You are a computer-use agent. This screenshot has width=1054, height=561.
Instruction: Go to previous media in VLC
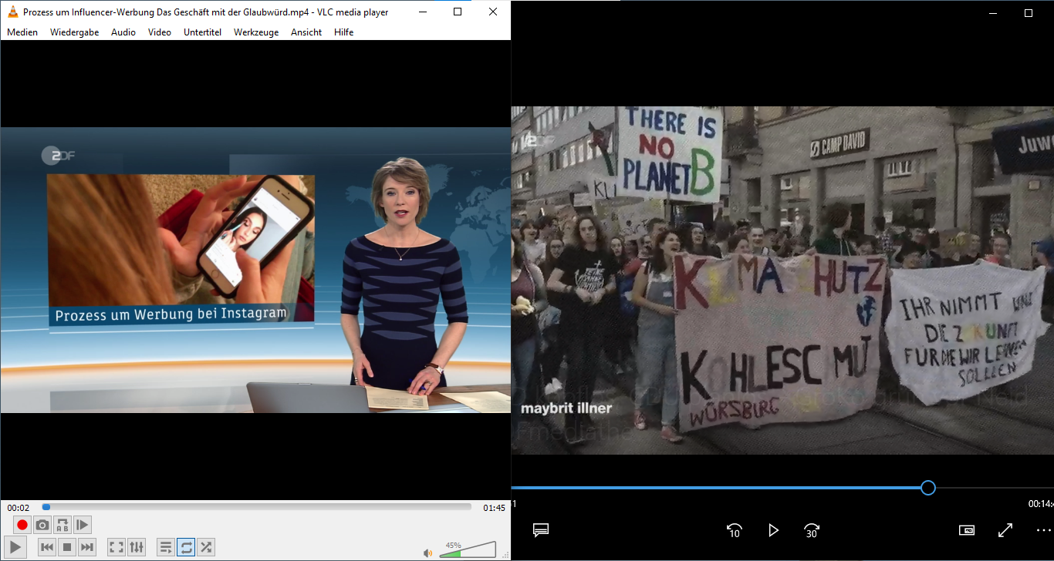click(47, 547)
